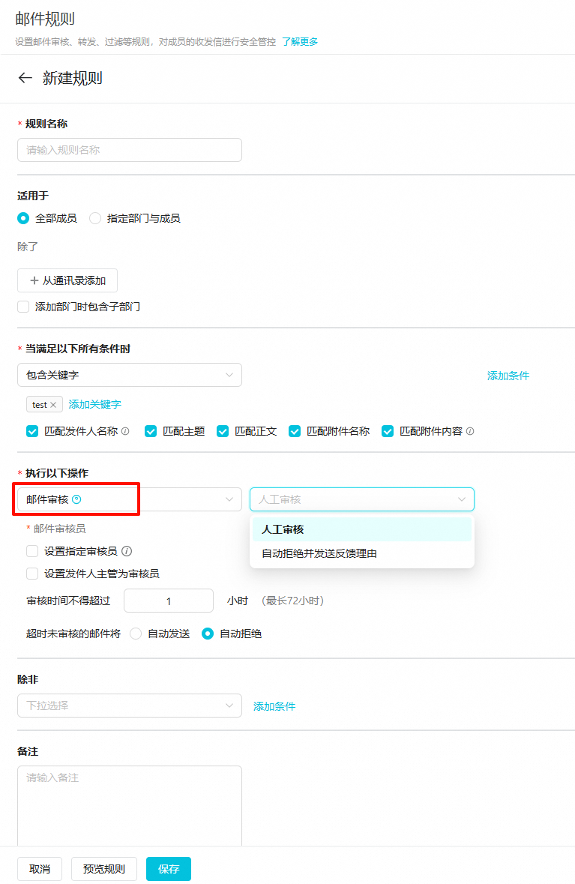Uncheck the 匹配主题 checkbox
575x884 pixels.
[x=151, y=431]
